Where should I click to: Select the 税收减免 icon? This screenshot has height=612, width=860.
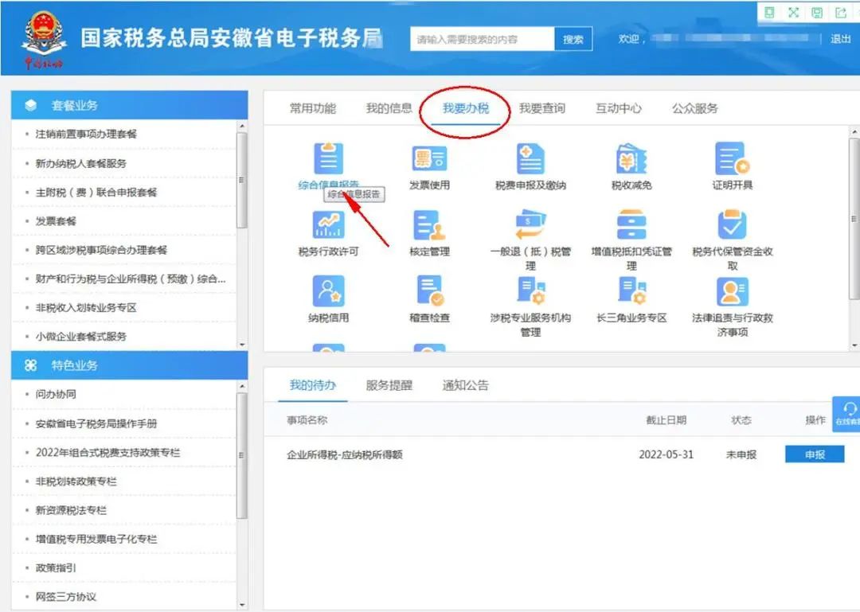click(631, 158)
